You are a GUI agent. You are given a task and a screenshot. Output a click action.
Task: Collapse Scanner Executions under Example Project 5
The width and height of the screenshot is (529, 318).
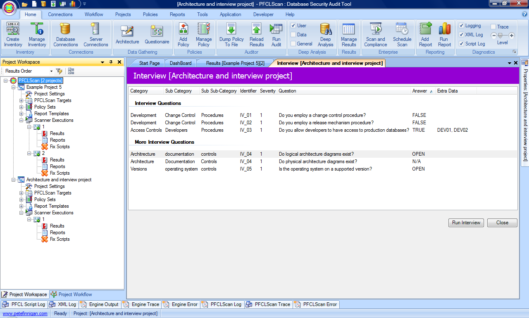(x=21, y=120)
